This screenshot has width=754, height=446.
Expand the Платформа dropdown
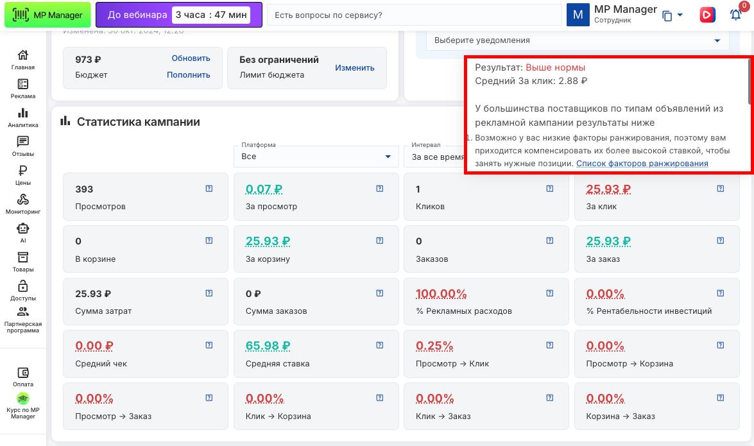click(316, 156)
